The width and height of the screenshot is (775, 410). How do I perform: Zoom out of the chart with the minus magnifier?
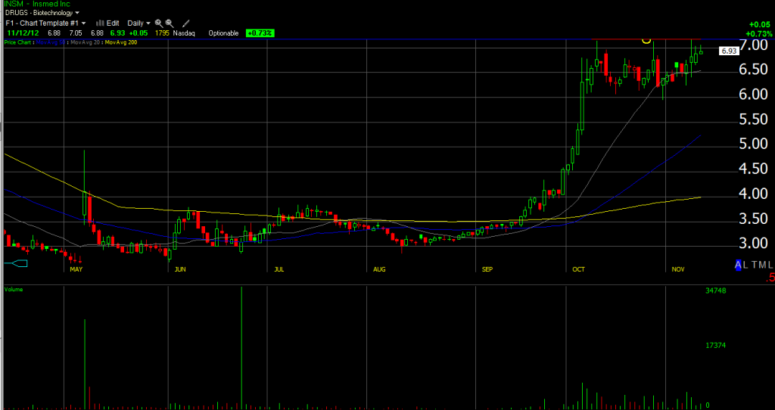tap(169, 23)
